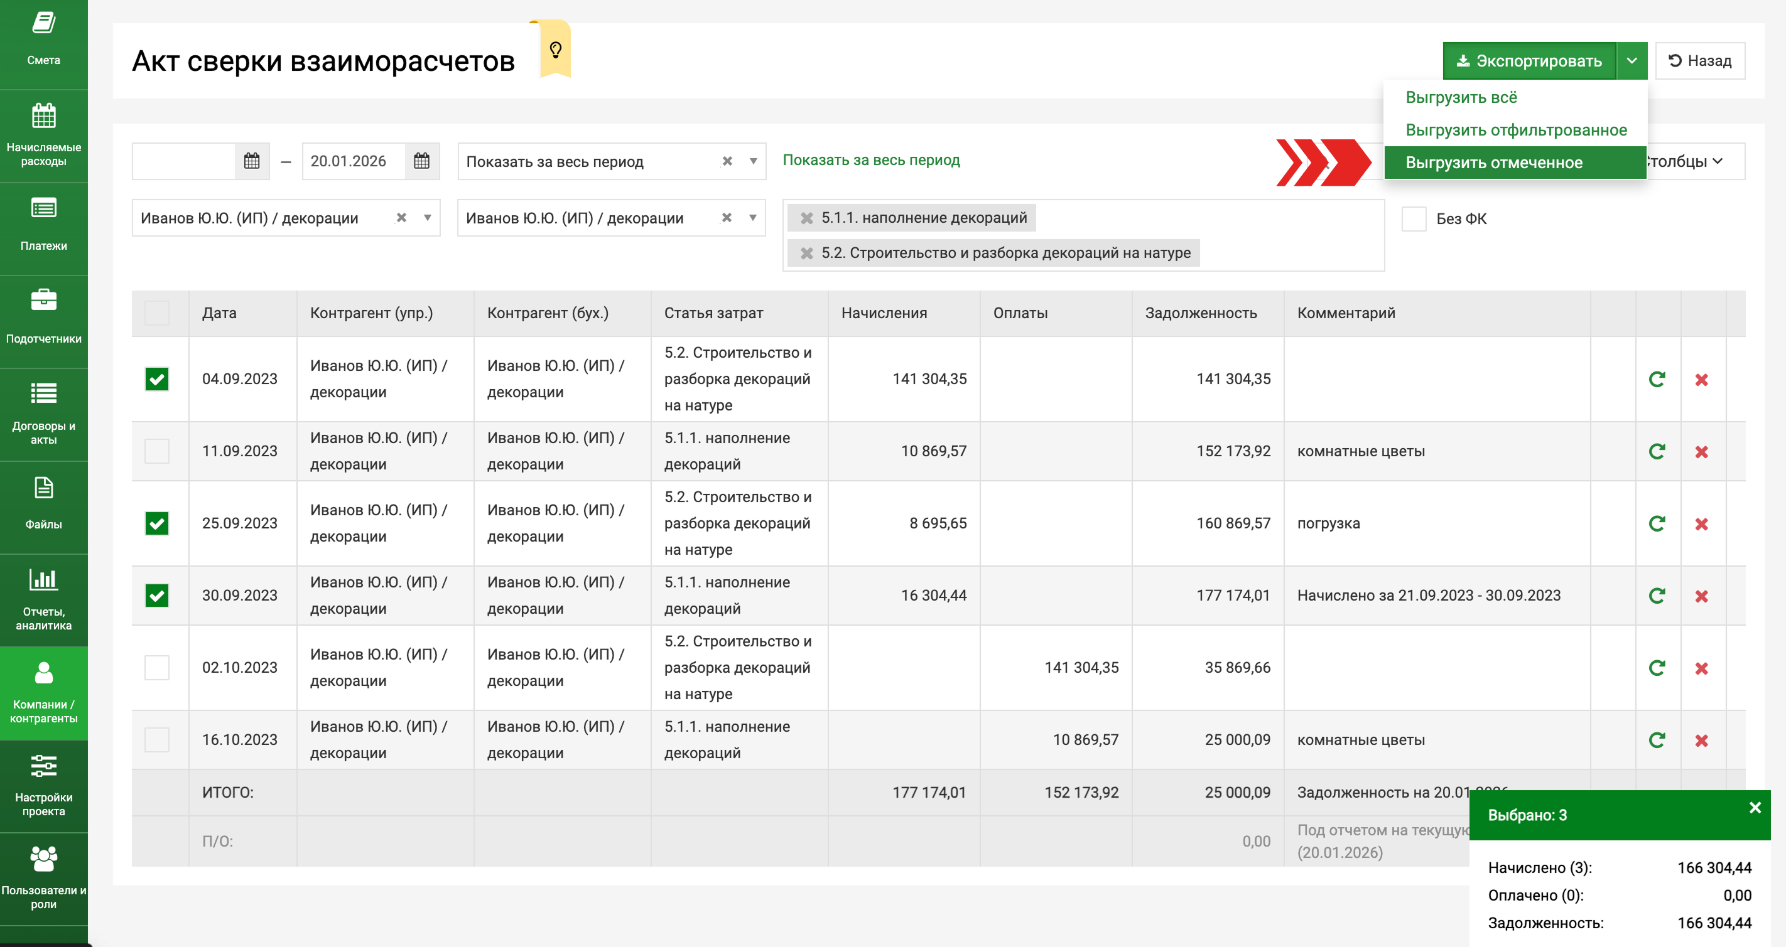Click the yellow lightbulb hint bookmark
The width and height of the screenshot is (1786, 947).
pyautogui.click(x=555, y=50)
